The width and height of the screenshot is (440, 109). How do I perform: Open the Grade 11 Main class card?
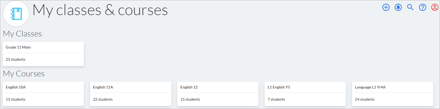(x=18, y=47)
